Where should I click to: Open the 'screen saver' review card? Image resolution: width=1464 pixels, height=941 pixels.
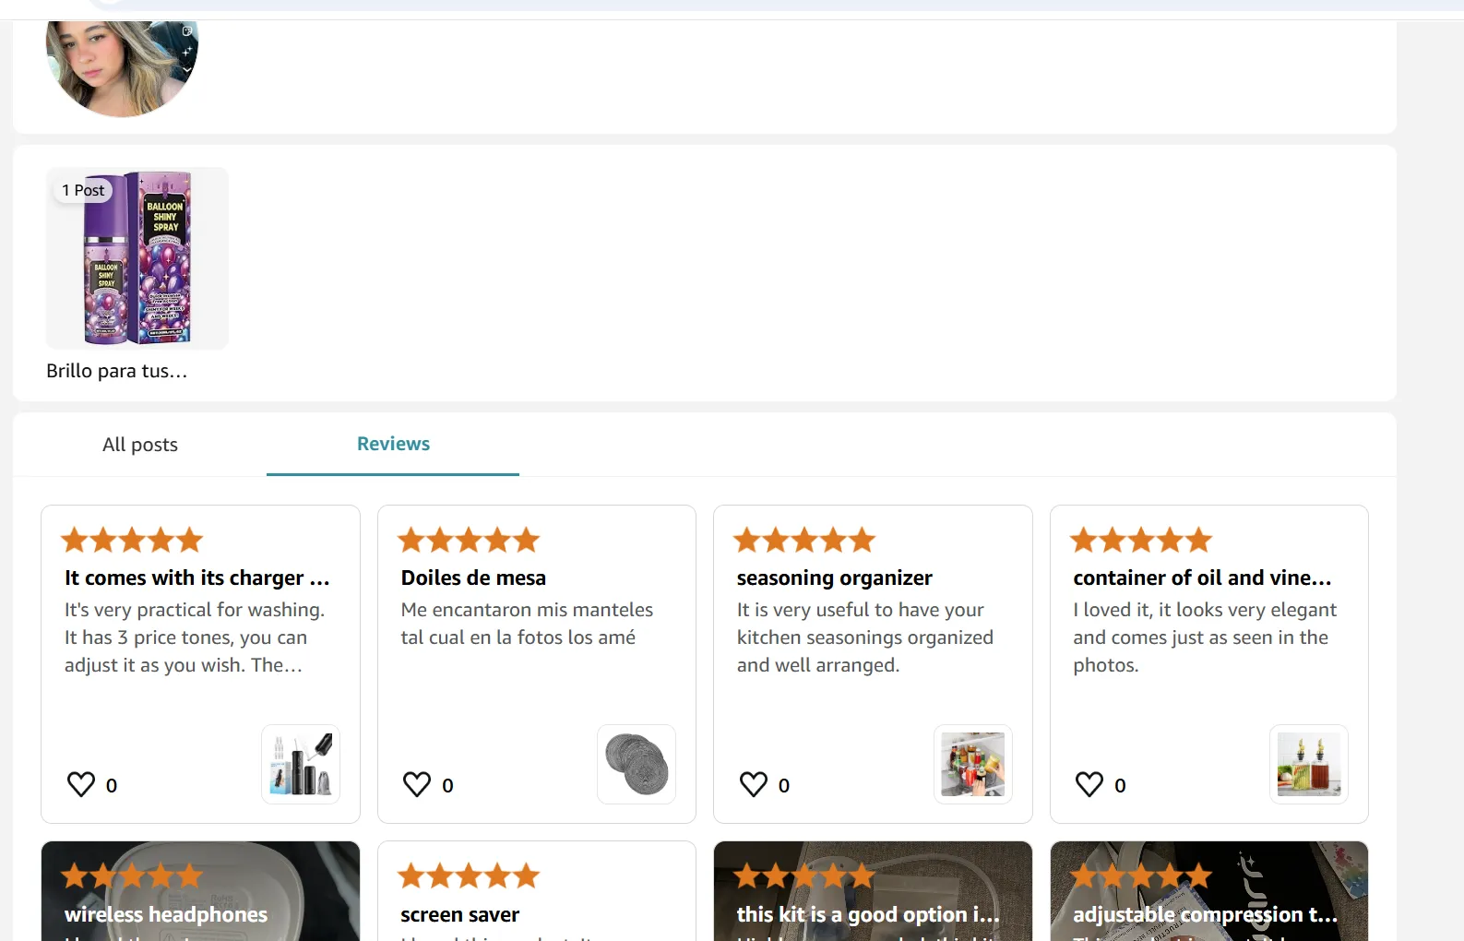click(x=537, y=891)
